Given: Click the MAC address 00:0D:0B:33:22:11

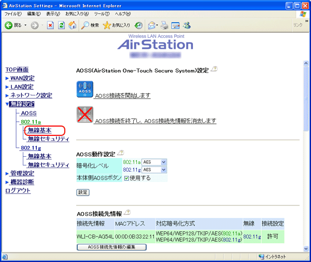Looking at the screenshot, I should pos(135,237).
